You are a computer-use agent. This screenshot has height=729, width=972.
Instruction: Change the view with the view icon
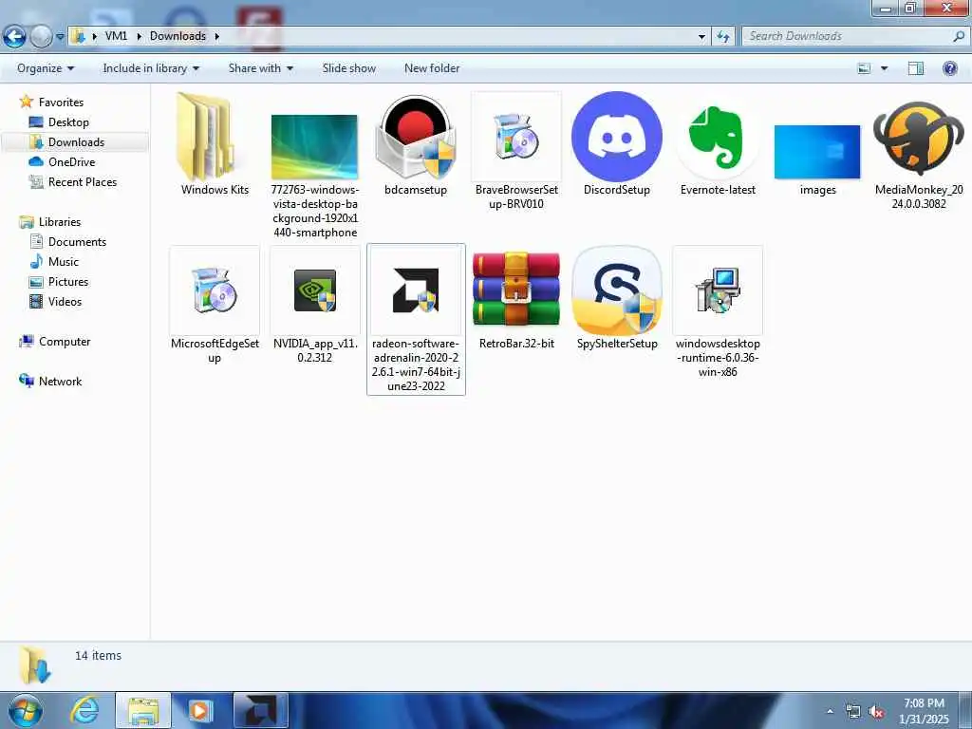tap(864, 68)
